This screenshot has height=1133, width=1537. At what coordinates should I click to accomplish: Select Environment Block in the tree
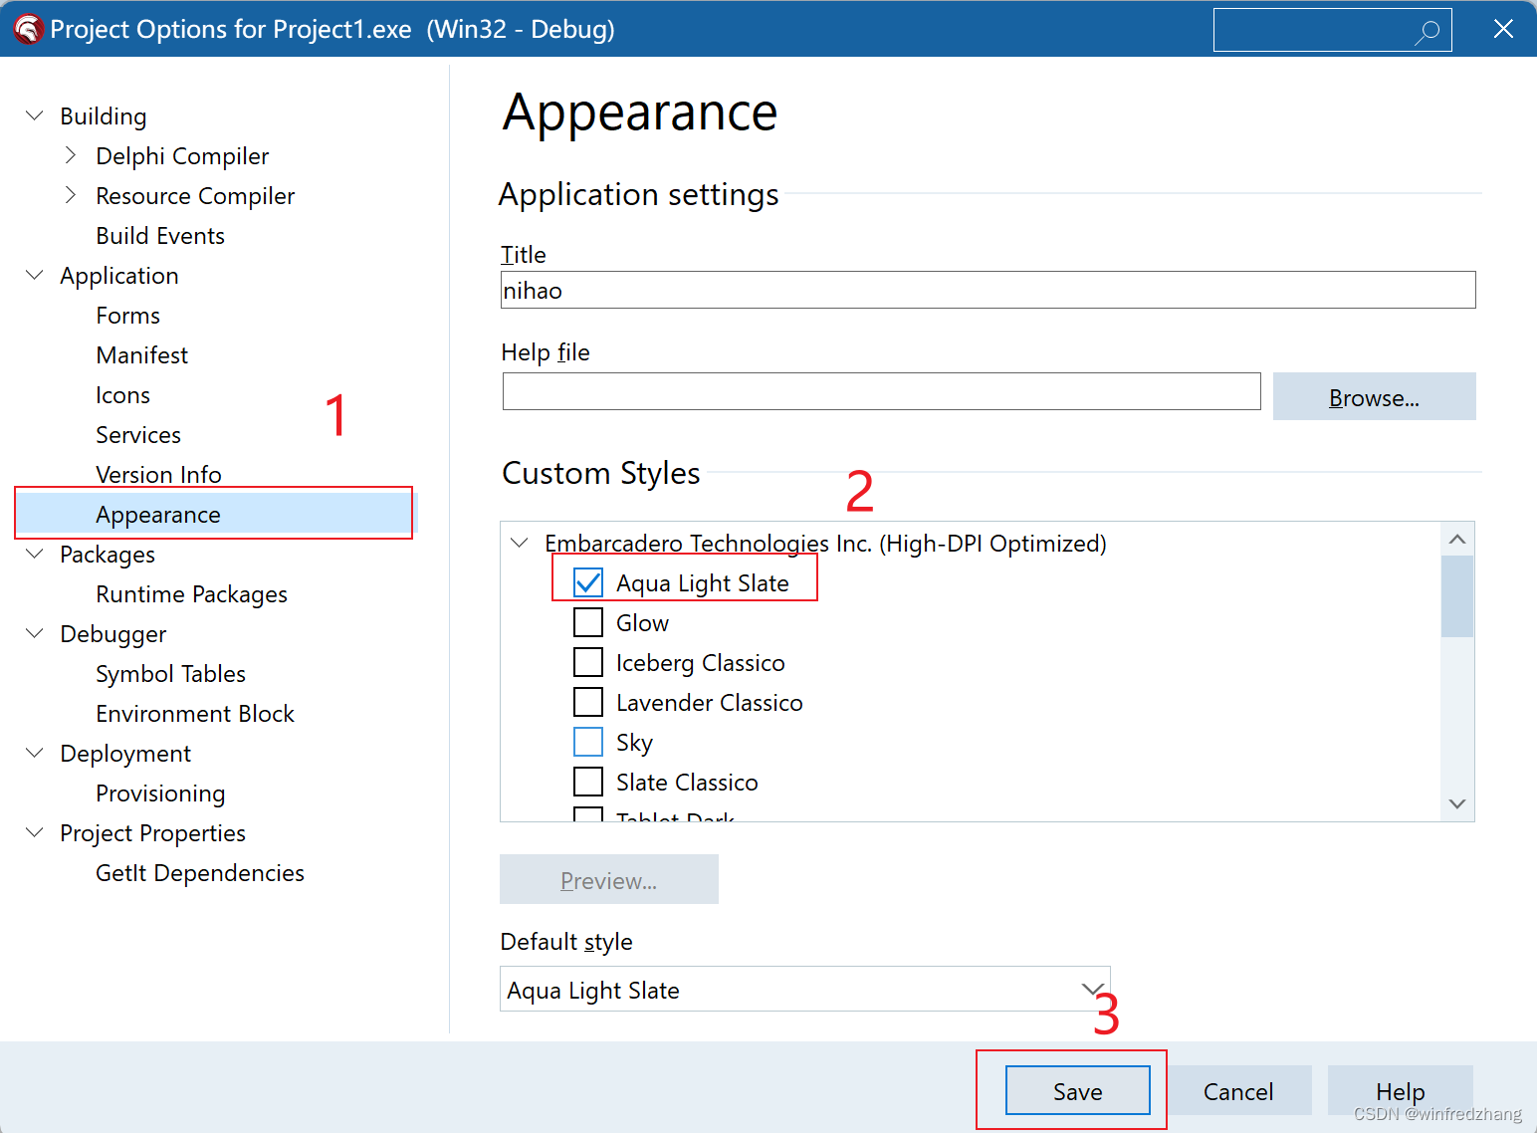[195, 714]
